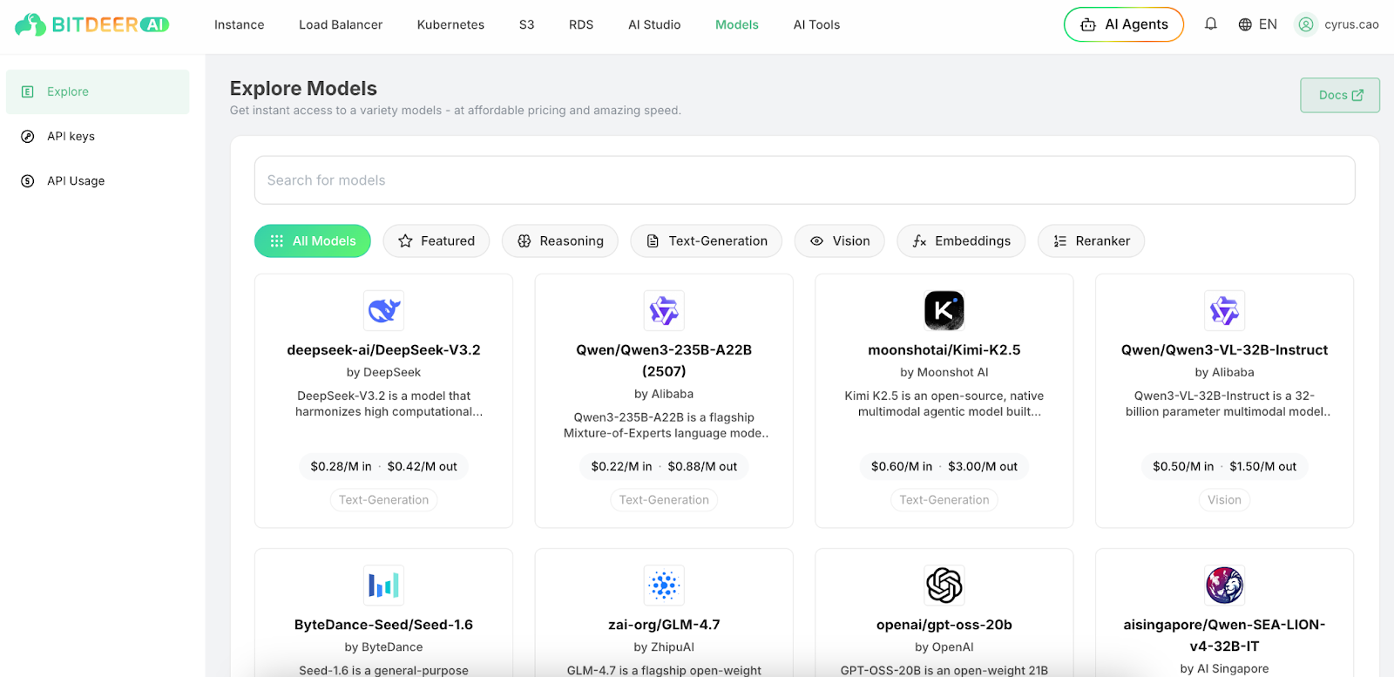1394x677 pixels.
Task: Click the $0.28/M in price text
Action: 341,467
